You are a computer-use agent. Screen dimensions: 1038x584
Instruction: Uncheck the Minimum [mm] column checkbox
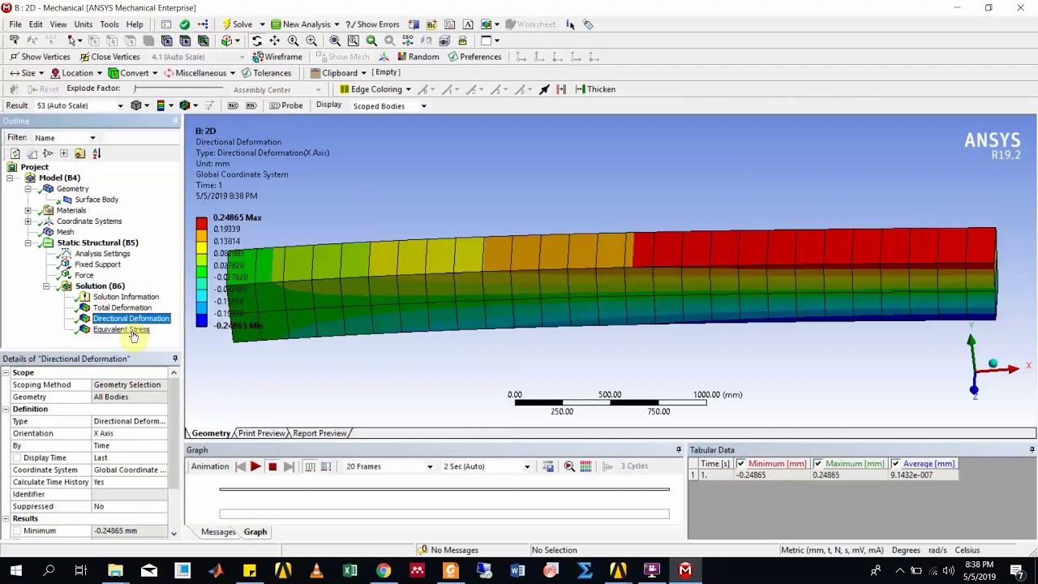(x=740, y=464)
